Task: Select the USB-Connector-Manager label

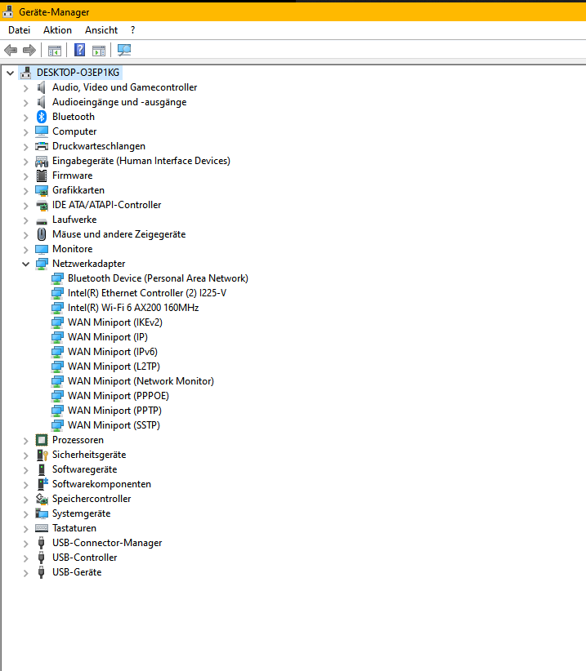Action: pos(107,543)
